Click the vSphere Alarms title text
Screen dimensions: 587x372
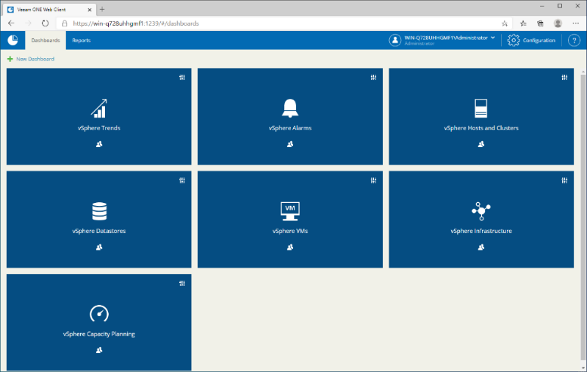coord(290,128)
